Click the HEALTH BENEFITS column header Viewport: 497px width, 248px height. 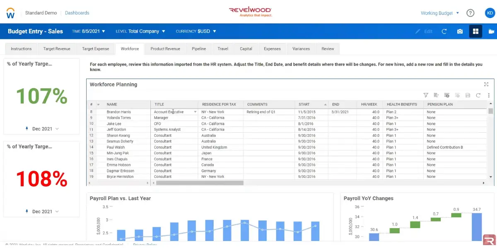tap(403, 105)
